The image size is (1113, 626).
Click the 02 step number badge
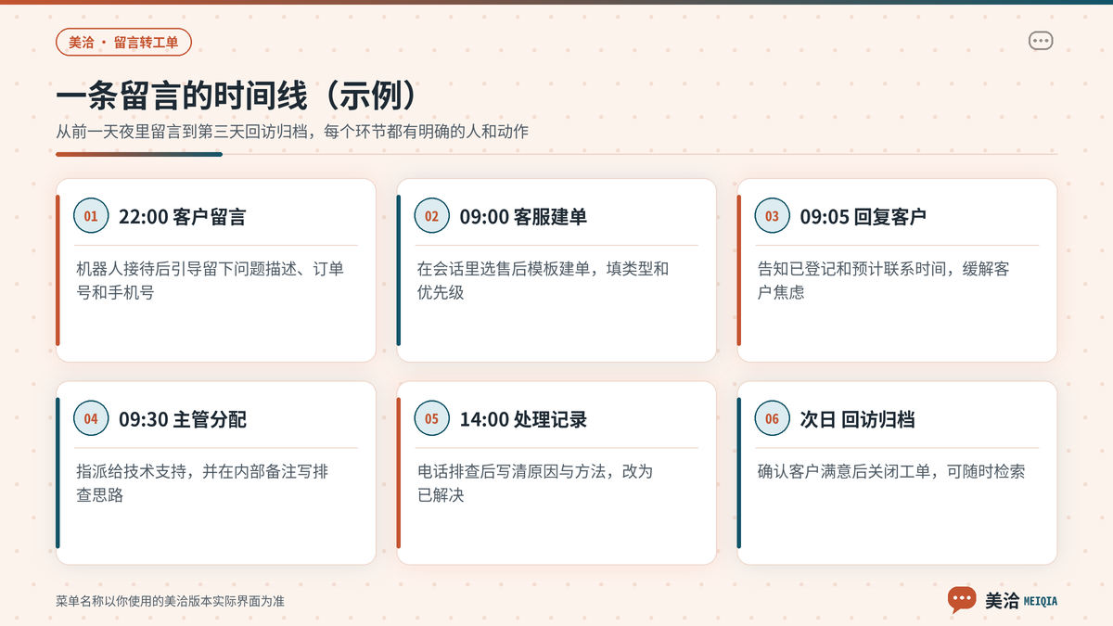(431, 216)
